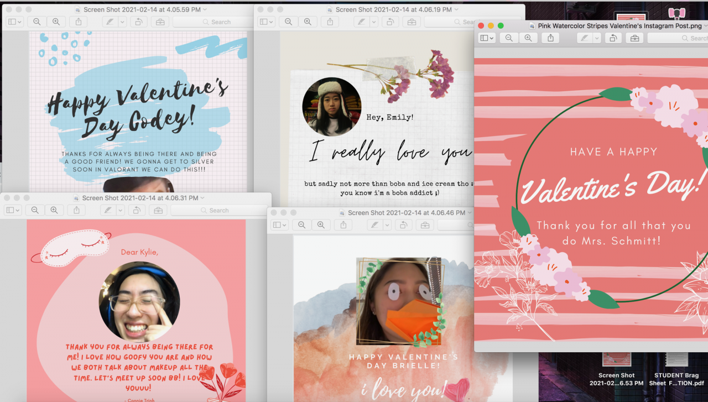The image size is (708, 402).
Task: Click zoom in icon in the 4.06.31 PM window
Action: point(54,211)
